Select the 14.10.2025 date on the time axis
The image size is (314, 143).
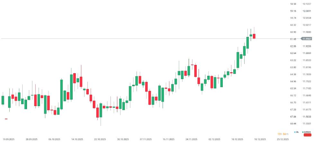coord(77,139)
